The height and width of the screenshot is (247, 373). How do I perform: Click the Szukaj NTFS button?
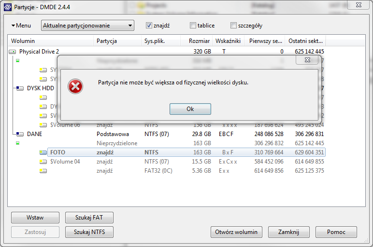(89, 232)
